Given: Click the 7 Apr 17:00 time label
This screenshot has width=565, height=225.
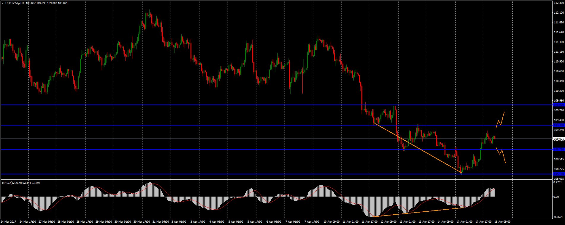Looking at the screenshot, I should [x=312, y=221].
